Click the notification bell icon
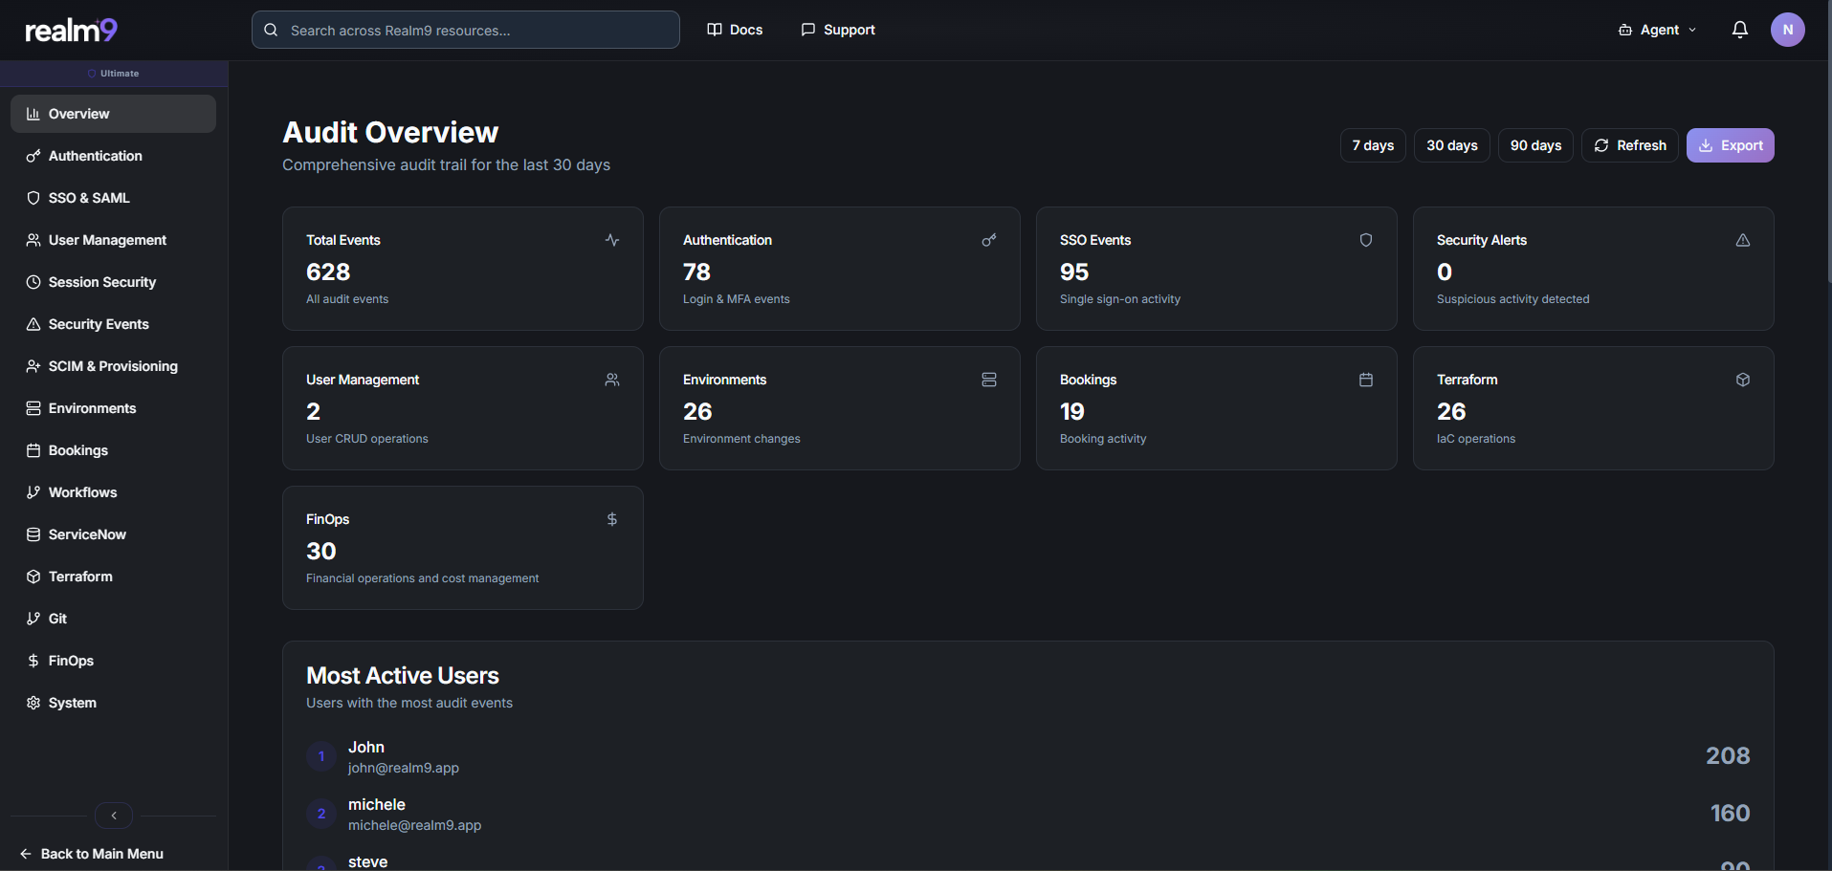 tap(1739, 30)
